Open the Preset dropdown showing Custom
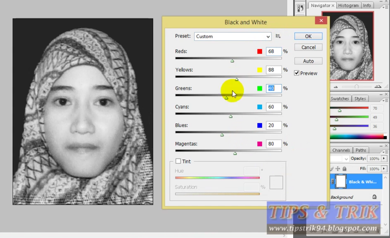390x238 pixels. pyautogui.click(x=233, y=36)
